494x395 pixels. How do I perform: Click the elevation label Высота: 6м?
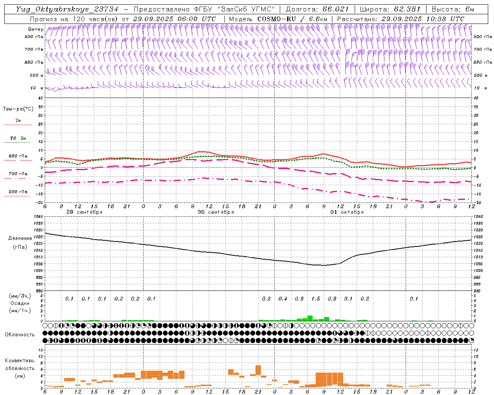(x=453, y=9)
